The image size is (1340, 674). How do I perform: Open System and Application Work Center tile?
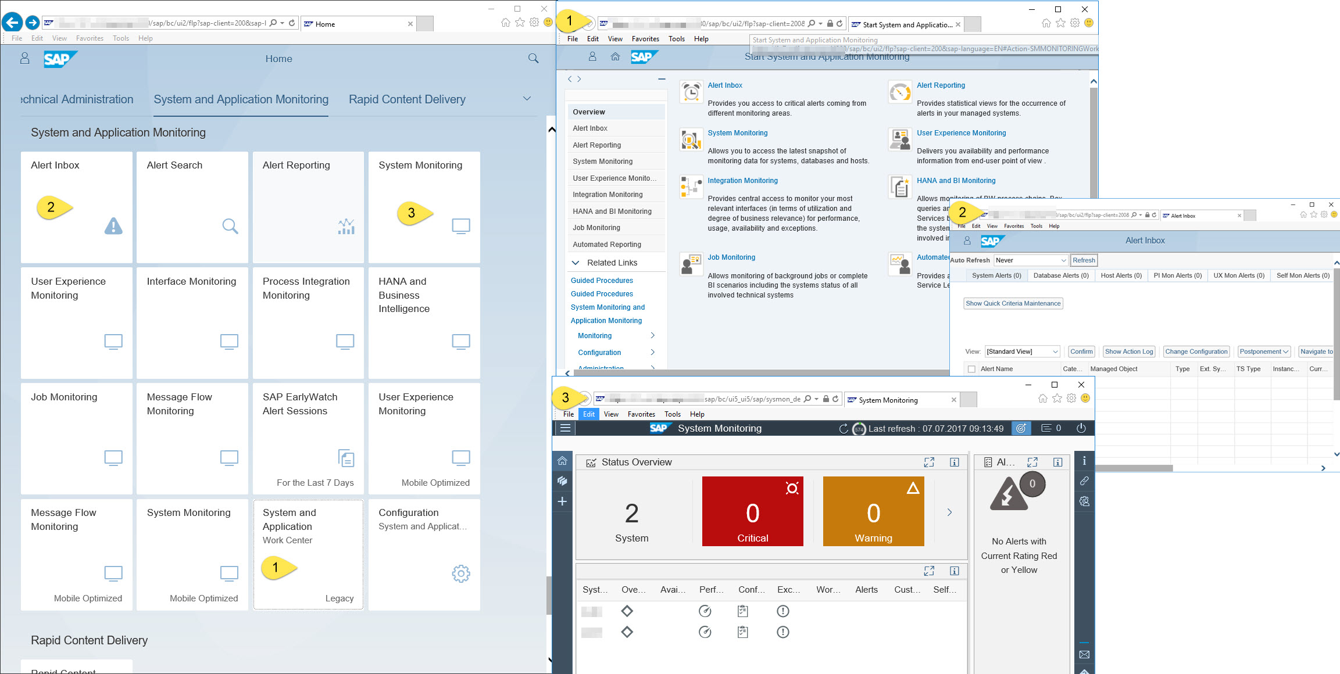308,554
